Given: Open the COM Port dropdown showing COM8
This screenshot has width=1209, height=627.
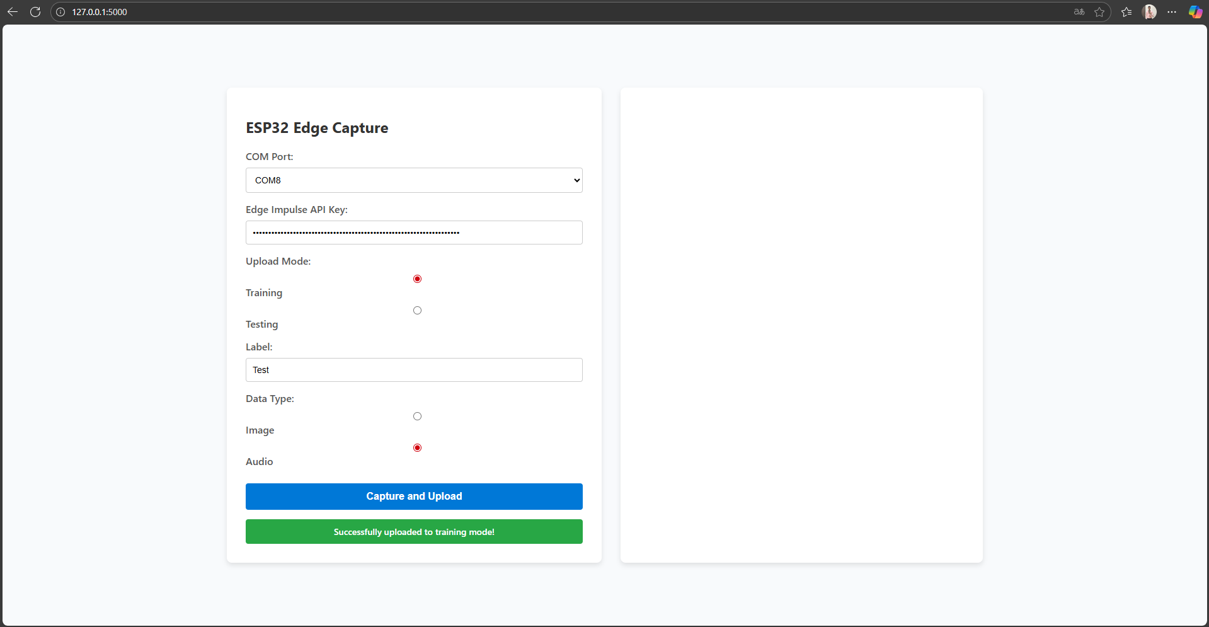Looking at the screenshot, I should click(414, 180).
